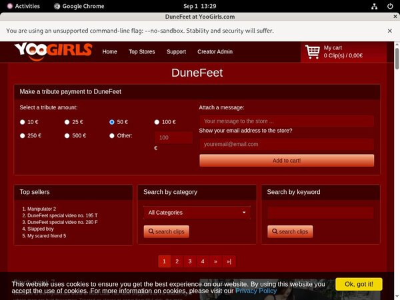400x300 pixels.
Task: Click the shopping cart icon
Action: 312,51
